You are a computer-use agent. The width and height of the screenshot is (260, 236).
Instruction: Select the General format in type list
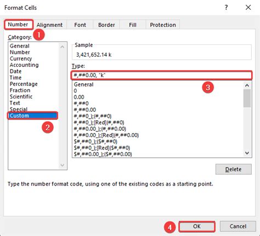[83, 84]
